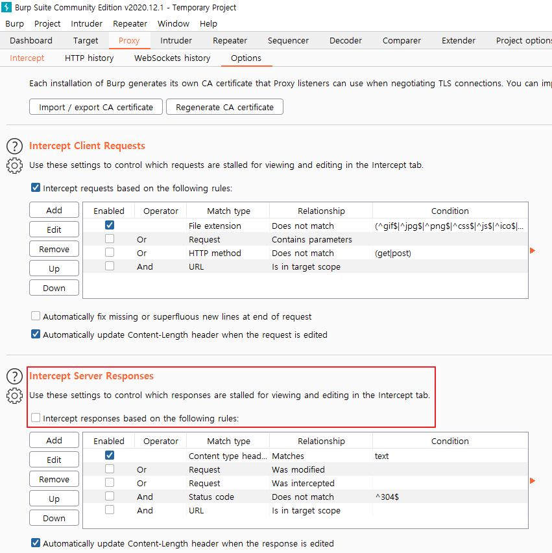Move client request rule Up
552x553 pixels.
coord(54,268)
